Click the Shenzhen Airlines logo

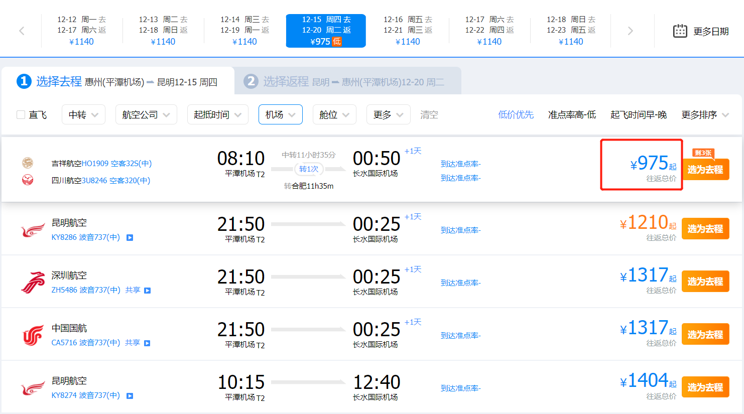[x=33, y=282]
